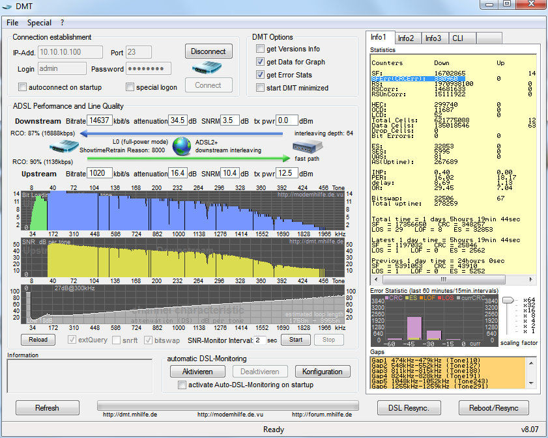Enable get Versions Info option
This screenshot has width=548, height=438.
click(x=261, y=49)
